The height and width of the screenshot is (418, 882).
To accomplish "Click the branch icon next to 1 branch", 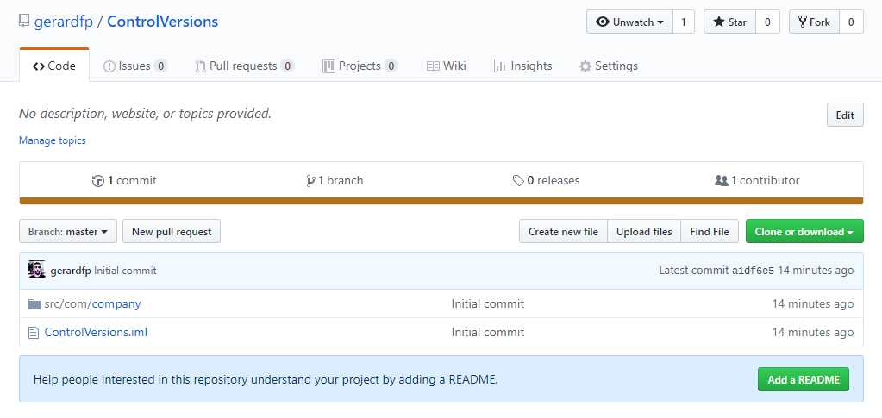I will point(310,181).
